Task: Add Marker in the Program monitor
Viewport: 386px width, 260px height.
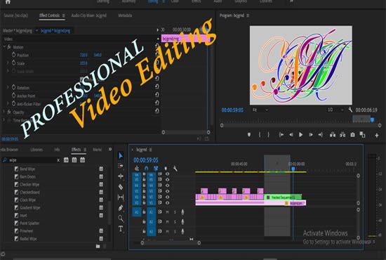Action: pyautogui.click(x=249, y=135)
